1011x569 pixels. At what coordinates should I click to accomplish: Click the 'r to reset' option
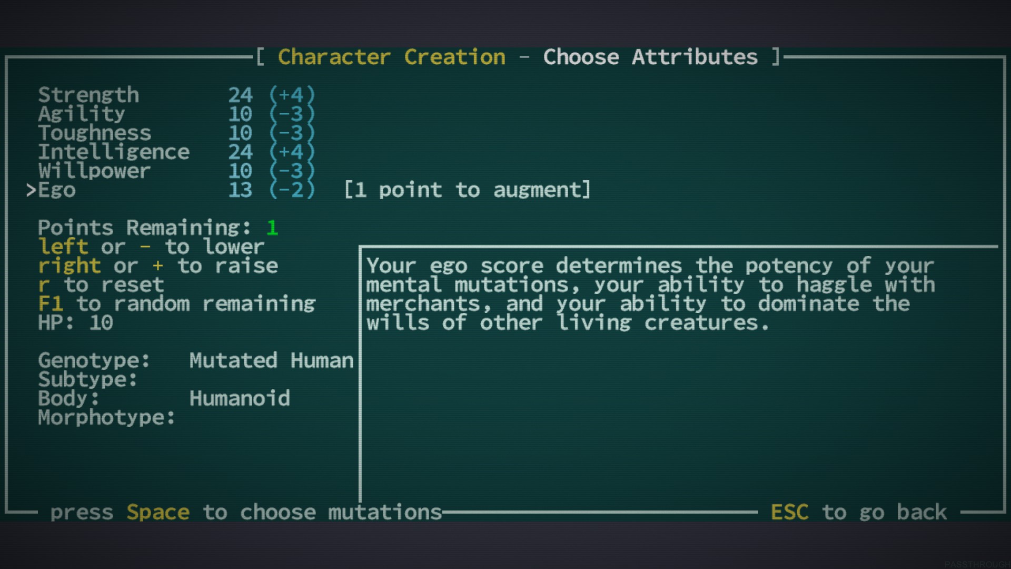click(x=101, y=285)
